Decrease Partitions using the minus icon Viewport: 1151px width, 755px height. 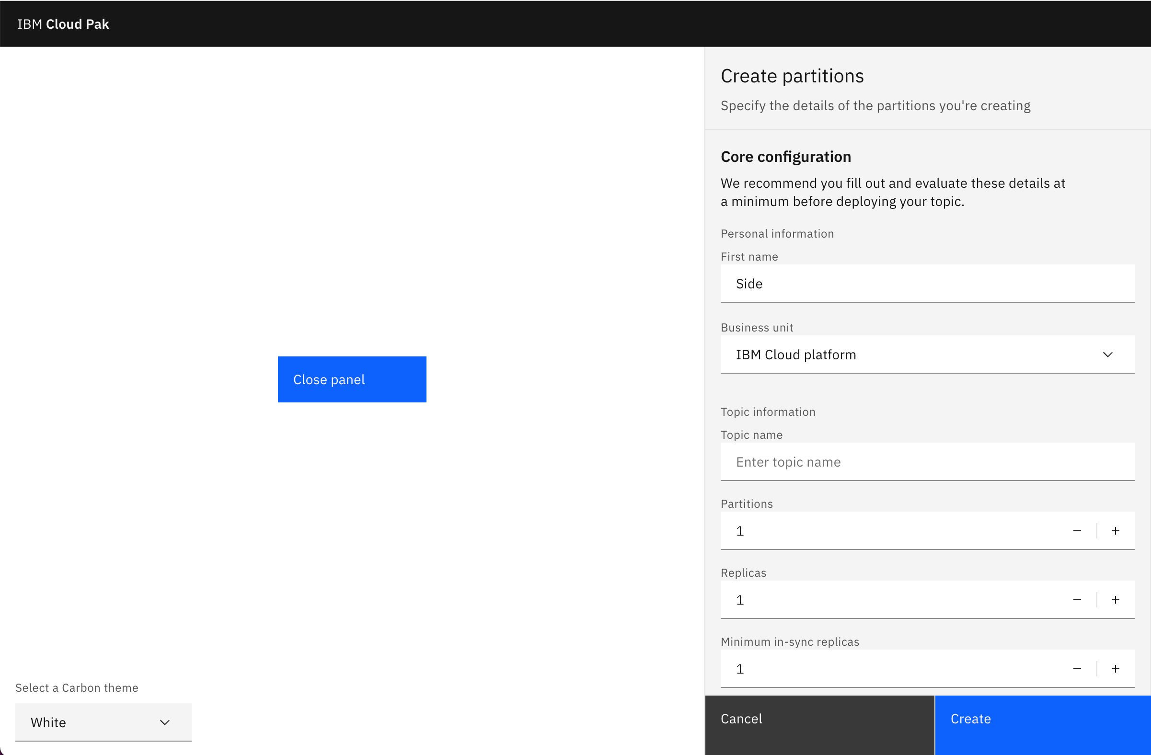(x=1077, y=530)
